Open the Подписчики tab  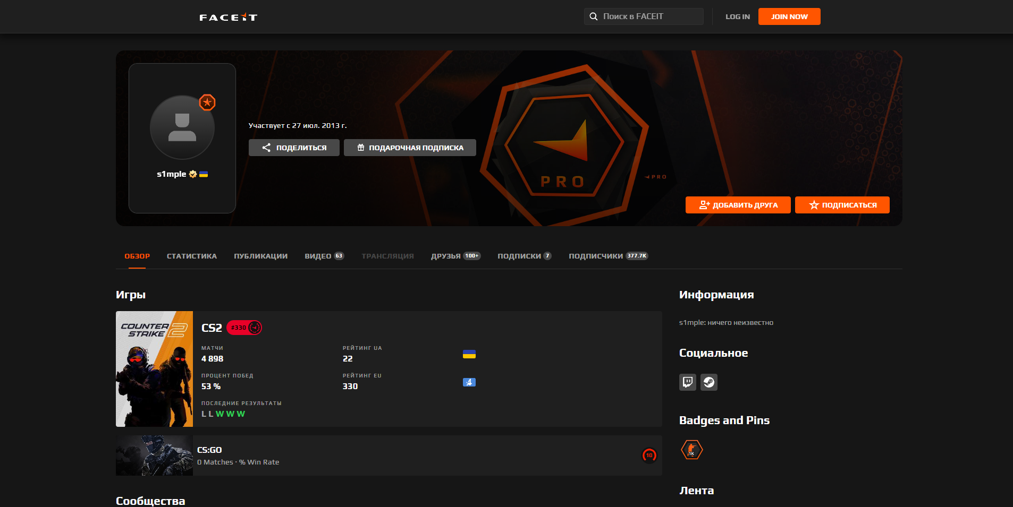[609, 256]
